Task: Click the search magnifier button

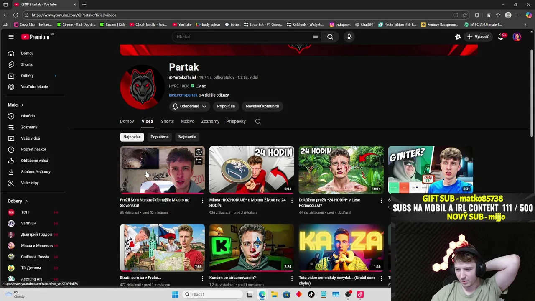Action: [330, 37]
